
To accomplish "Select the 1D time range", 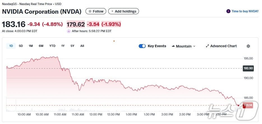I will (11, 46).
